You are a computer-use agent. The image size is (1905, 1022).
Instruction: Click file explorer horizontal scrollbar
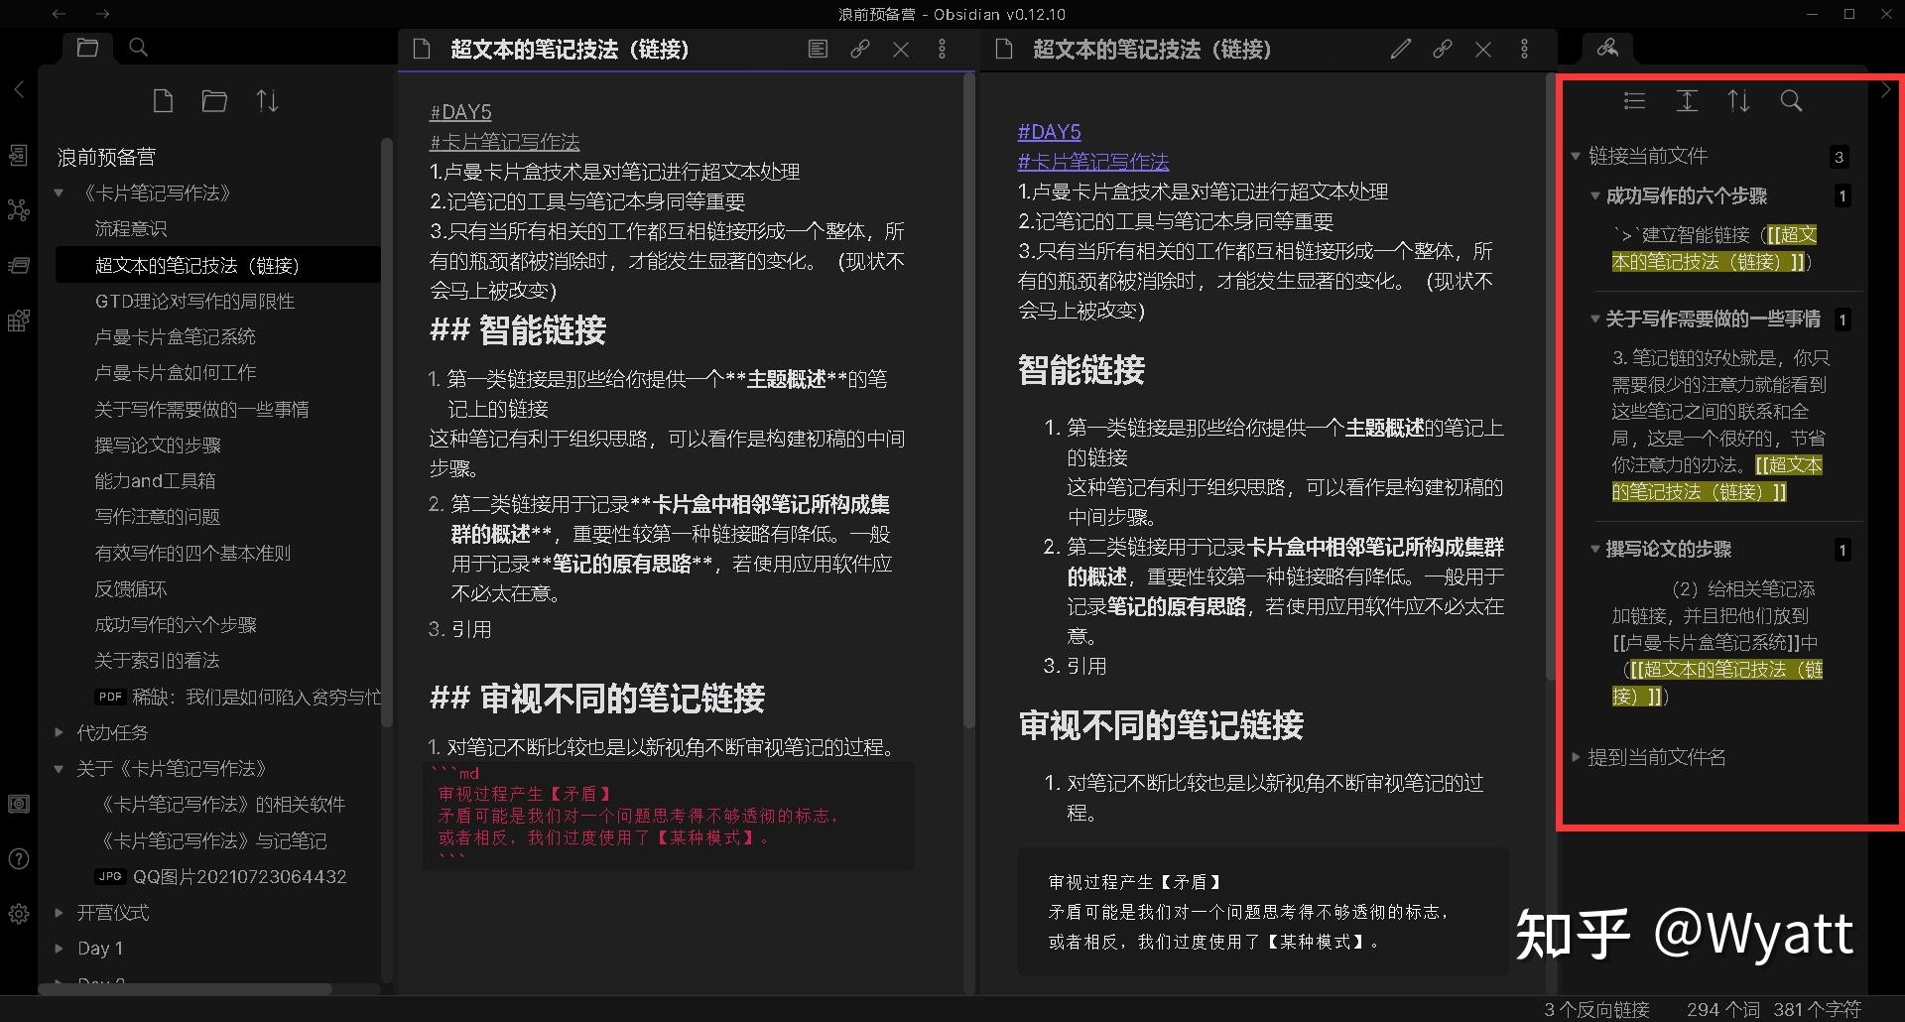click(185, 989)
